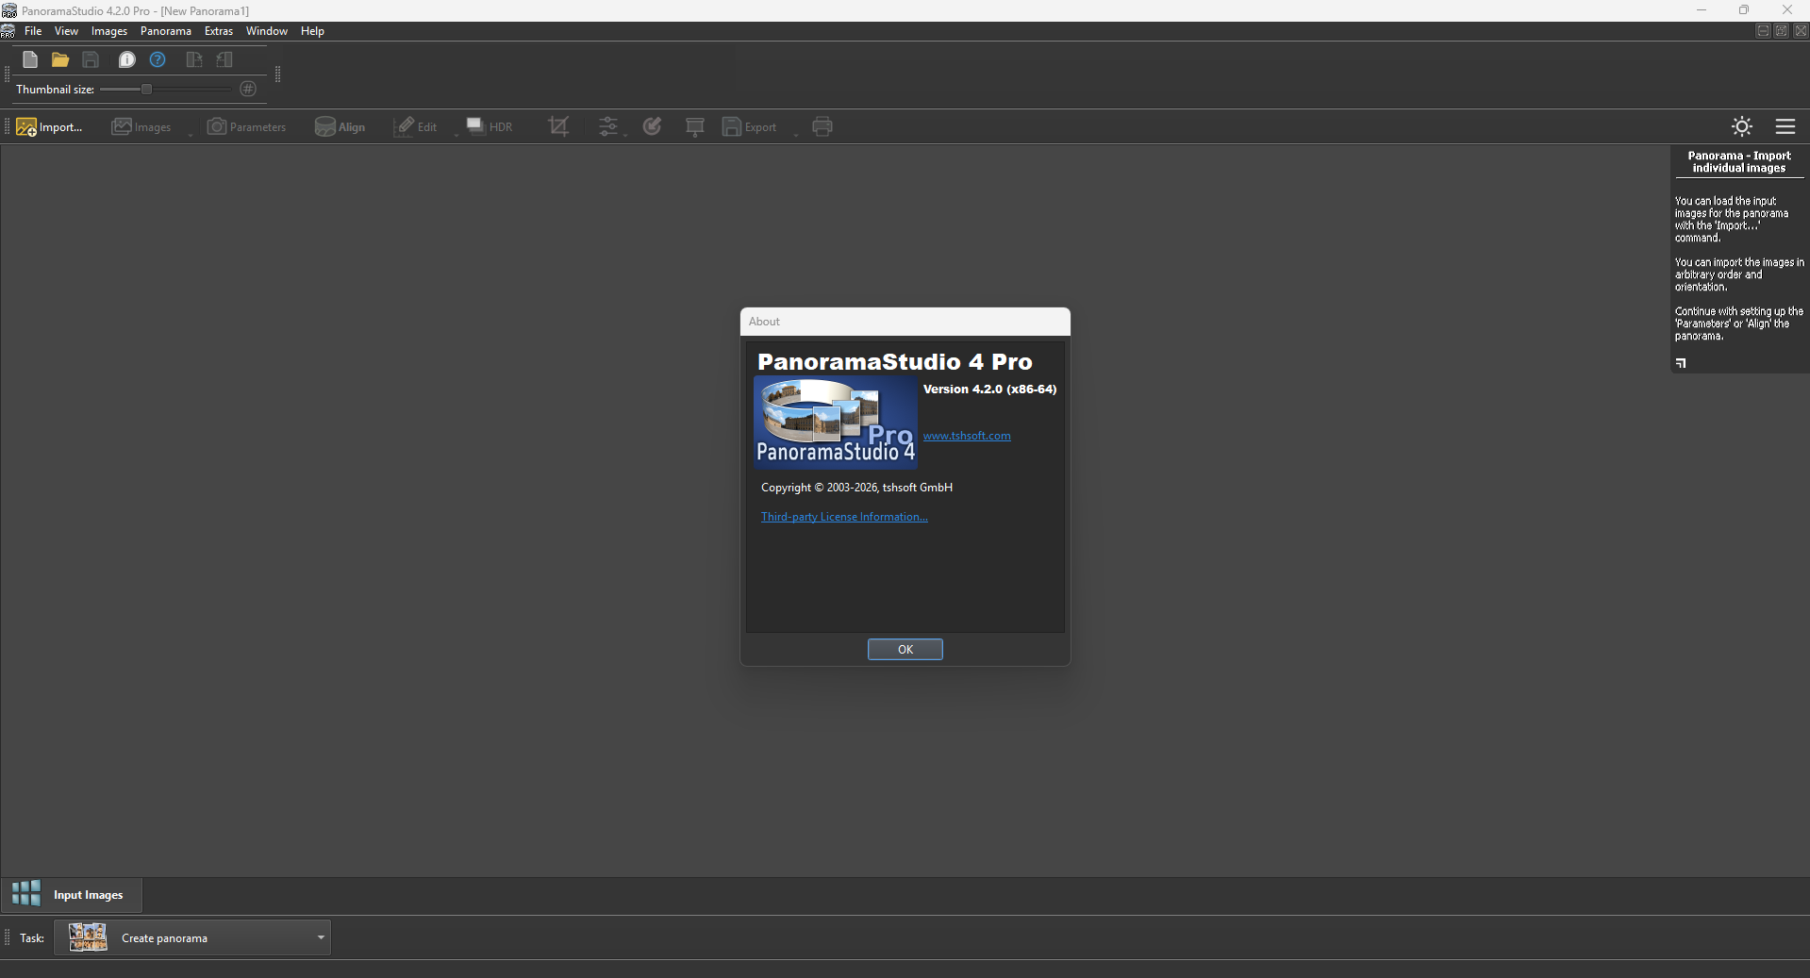Click the 'PanoramaStudio 4 Pro' heading in dialog

895,361
